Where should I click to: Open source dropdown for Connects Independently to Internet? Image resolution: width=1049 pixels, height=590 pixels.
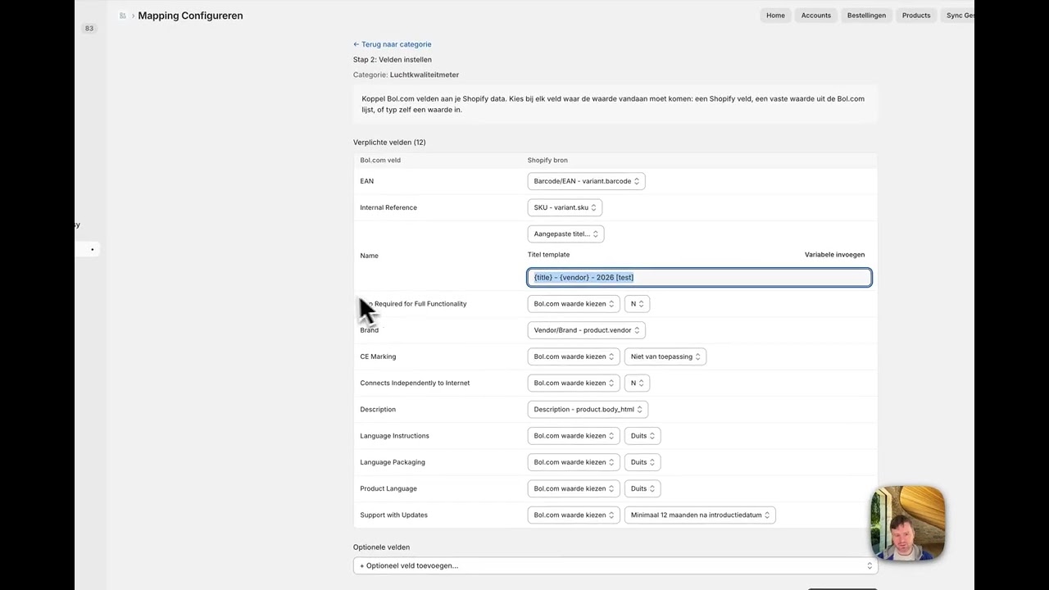click(x=574, y=383)
